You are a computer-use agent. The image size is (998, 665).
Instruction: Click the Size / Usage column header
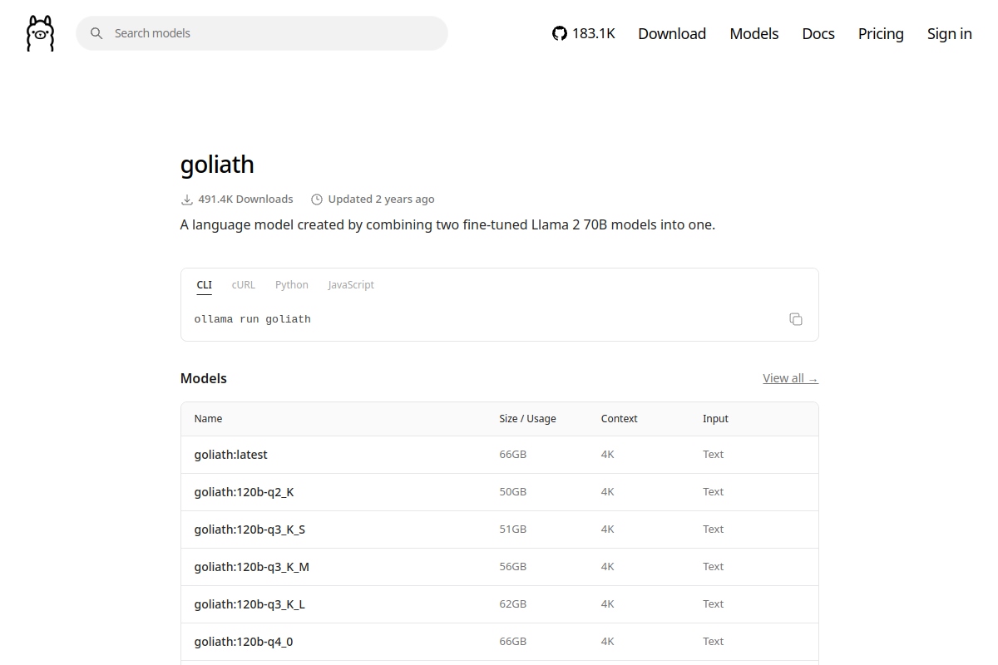coord(527,419)
